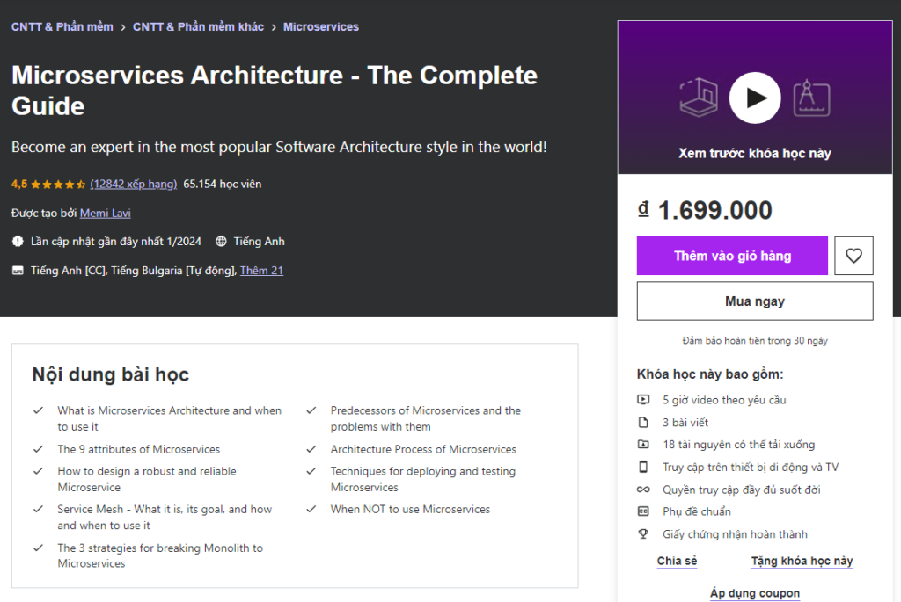Click the video on demand icon
901x602 pixels.
point(643,400)
